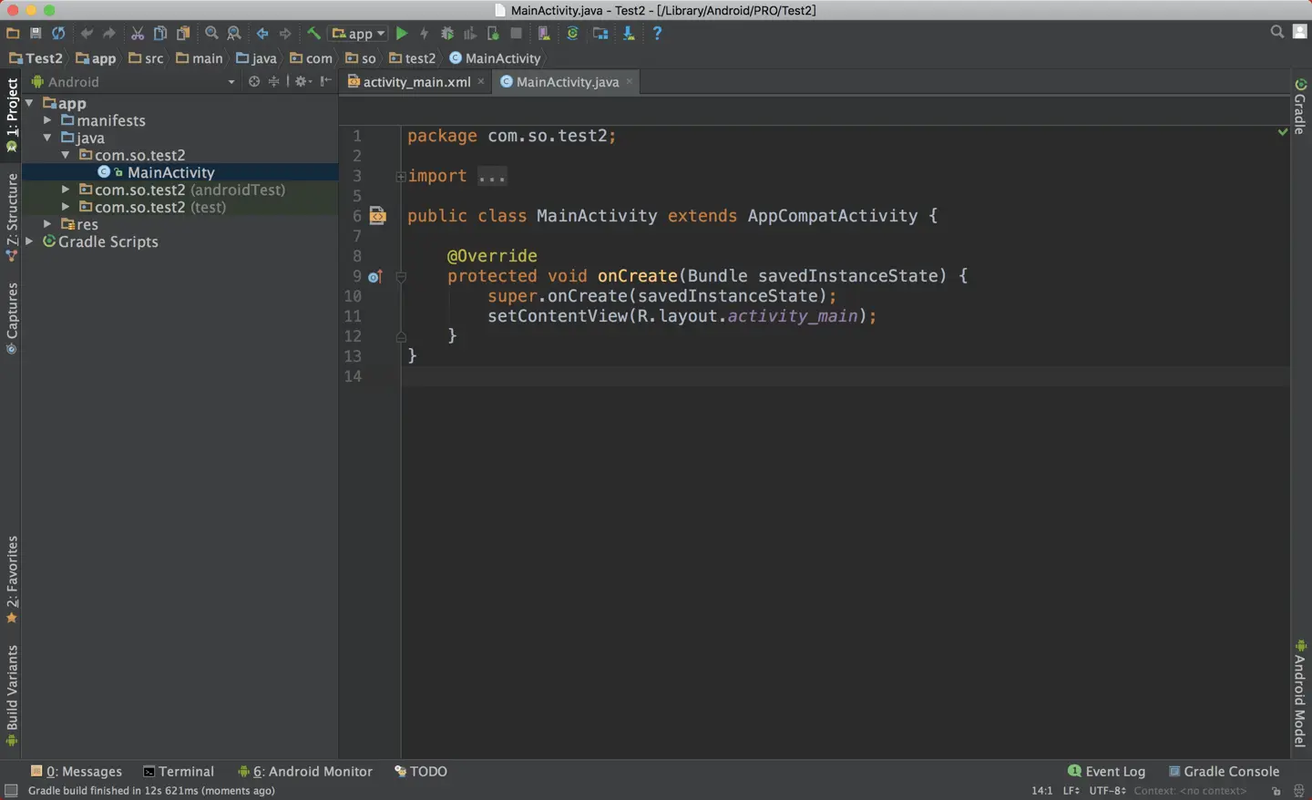Expand the res folder in project tree
Viewport: 1312px width, 800px height.
47,224
